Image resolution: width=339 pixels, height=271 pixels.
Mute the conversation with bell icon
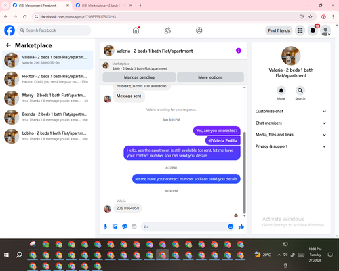click(281, 91)
